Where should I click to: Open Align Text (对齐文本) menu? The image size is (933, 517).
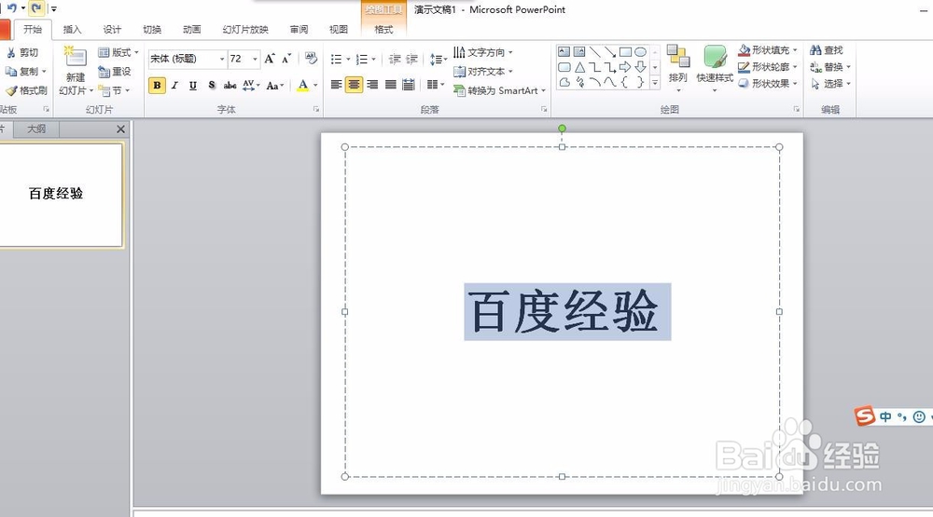point(482,72)
